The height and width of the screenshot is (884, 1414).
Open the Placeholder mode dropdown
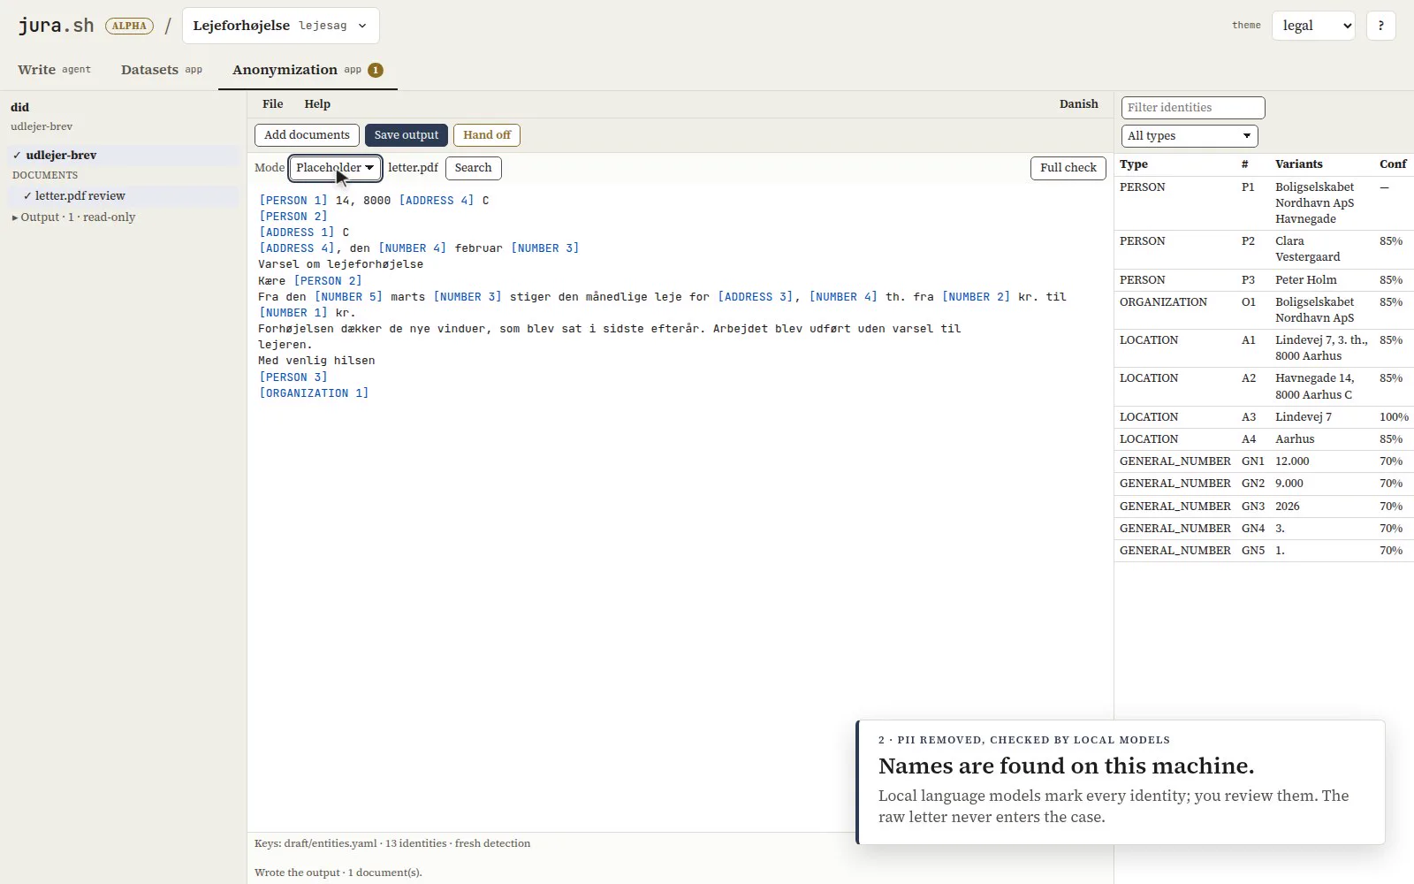tap(335, 168)
